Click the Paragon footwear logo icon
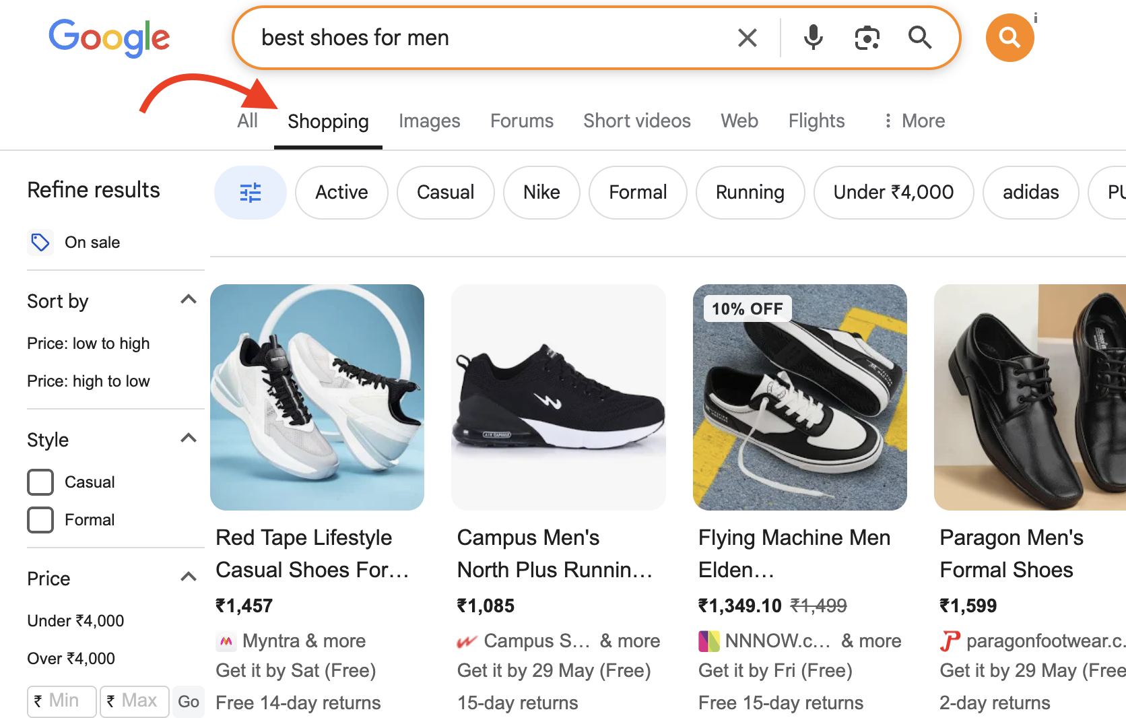The height and width of the screenshot is (718, 1126). 950,641
